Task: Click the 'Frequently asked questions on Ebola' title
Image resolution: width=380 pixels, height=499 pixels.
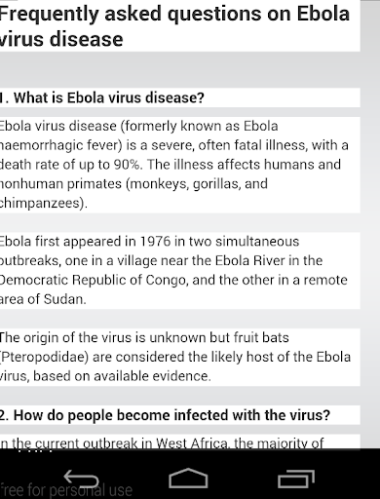Action: tap(174, 14)
